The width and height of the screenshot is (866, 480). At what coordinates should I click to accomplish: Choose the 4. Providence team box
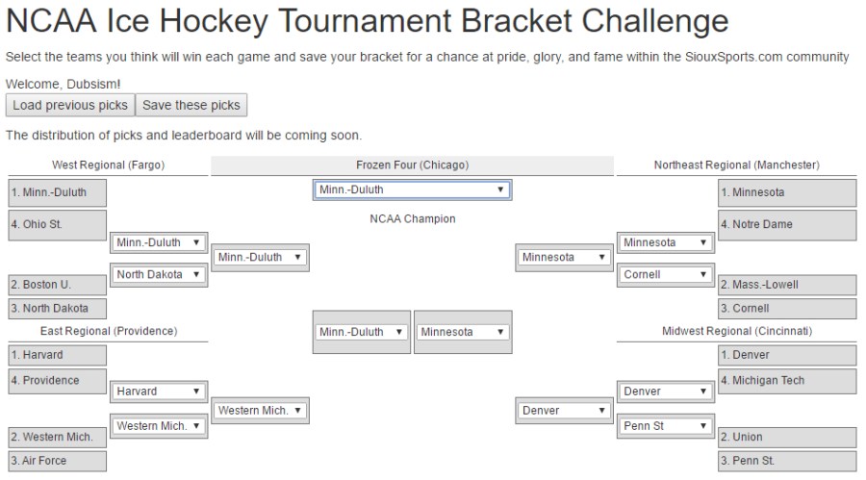[57, 380]
